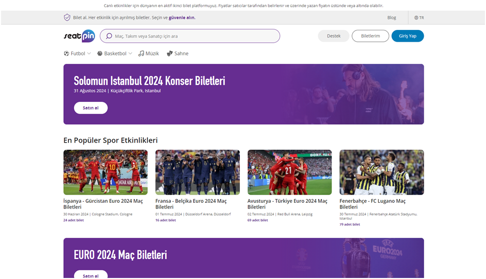The width and height of the screenshot is (486, 279).
Task: Click the shield ticket guarantee icon
Action: coord(67,18)
